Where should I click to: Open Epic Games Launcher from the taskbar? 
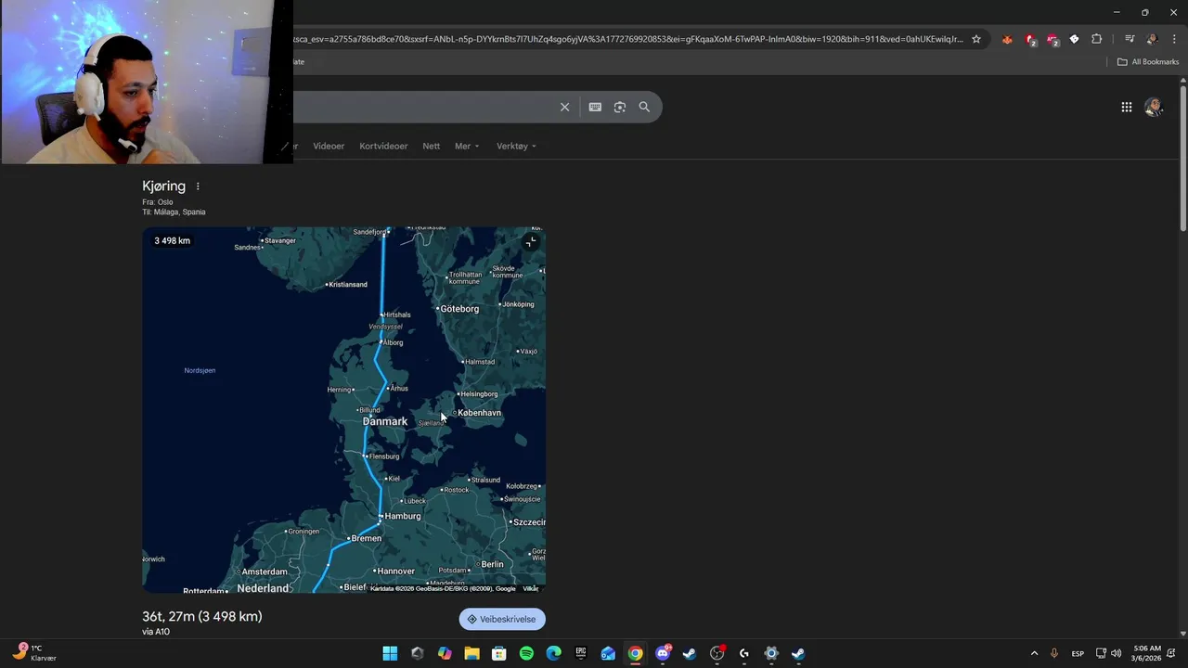point(581,653)
